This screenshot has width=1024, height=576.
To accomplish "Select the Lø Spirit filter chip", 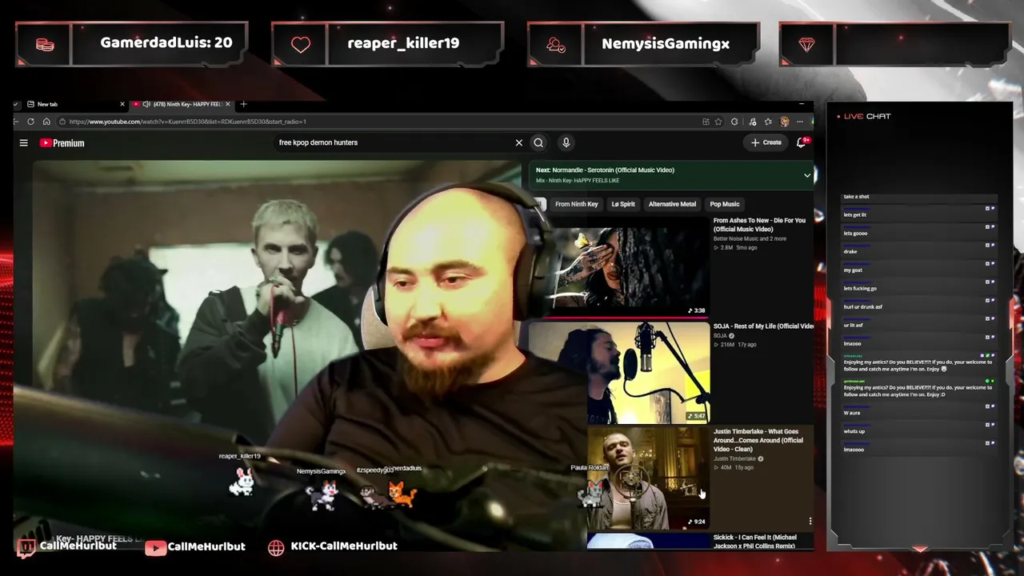I will 623,204.
